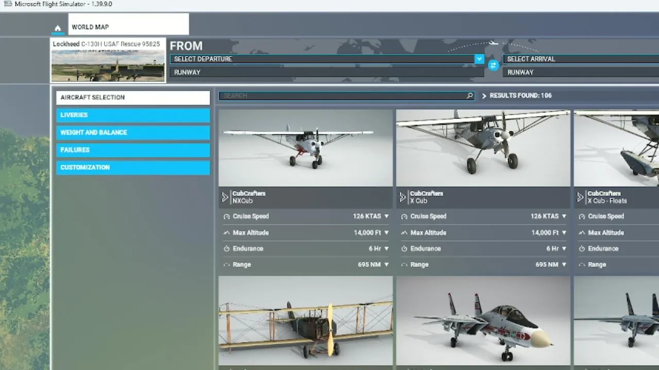Expand X Cub Endurance arrow
Viewport: 659px width, 370px height.
coord(564,249)
